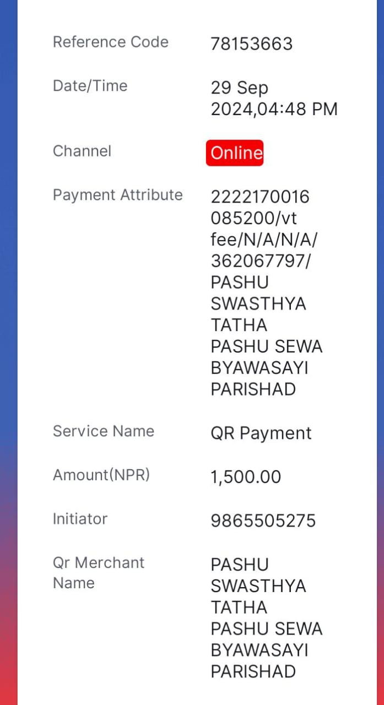
Task: Click the 362067797/ text in payment attribute
Action: [260, 261]
